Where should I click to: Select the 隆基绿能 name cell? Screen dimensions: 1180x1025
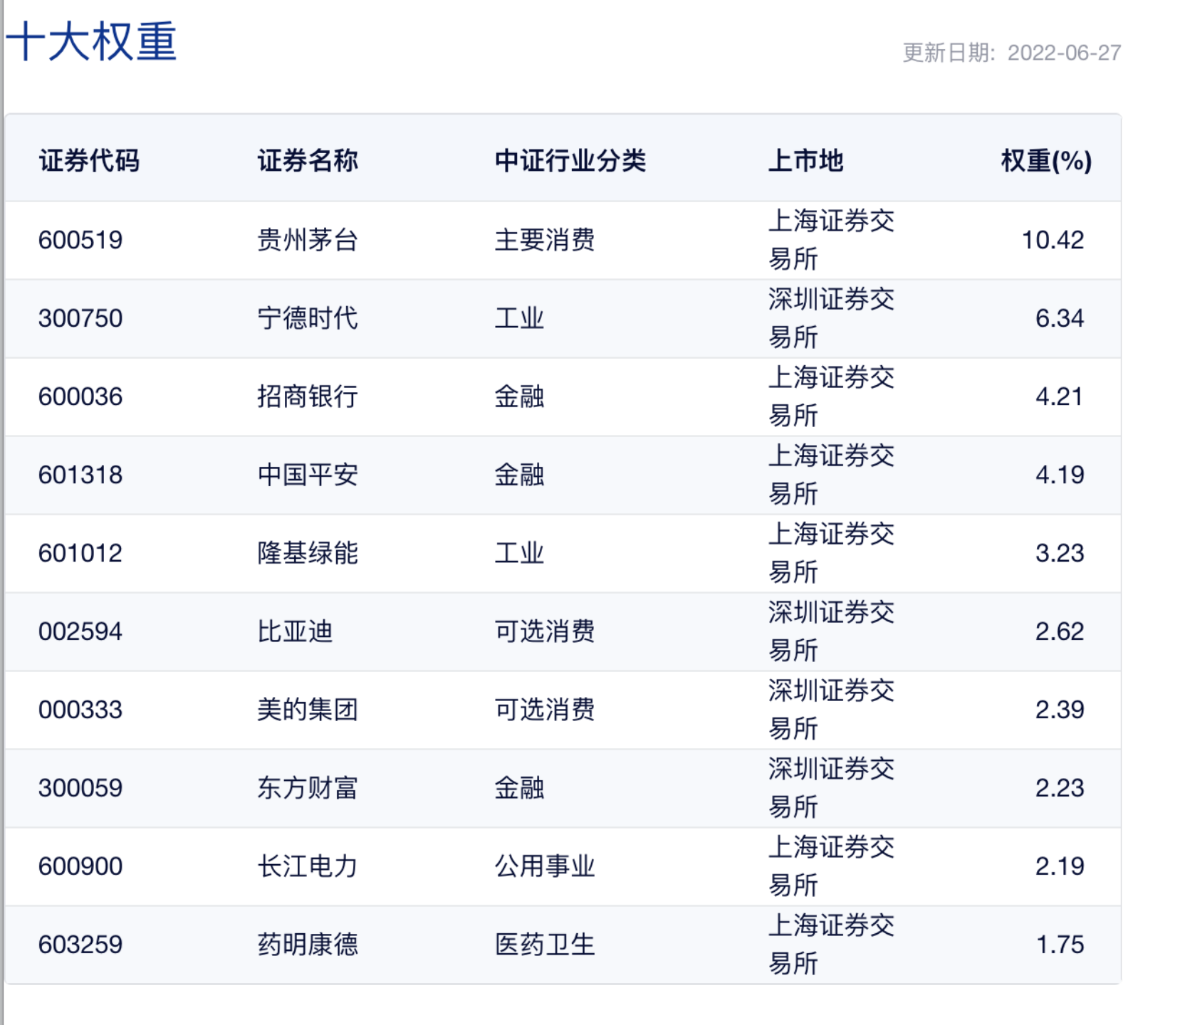pyautogui.click(x=308, y=553)
